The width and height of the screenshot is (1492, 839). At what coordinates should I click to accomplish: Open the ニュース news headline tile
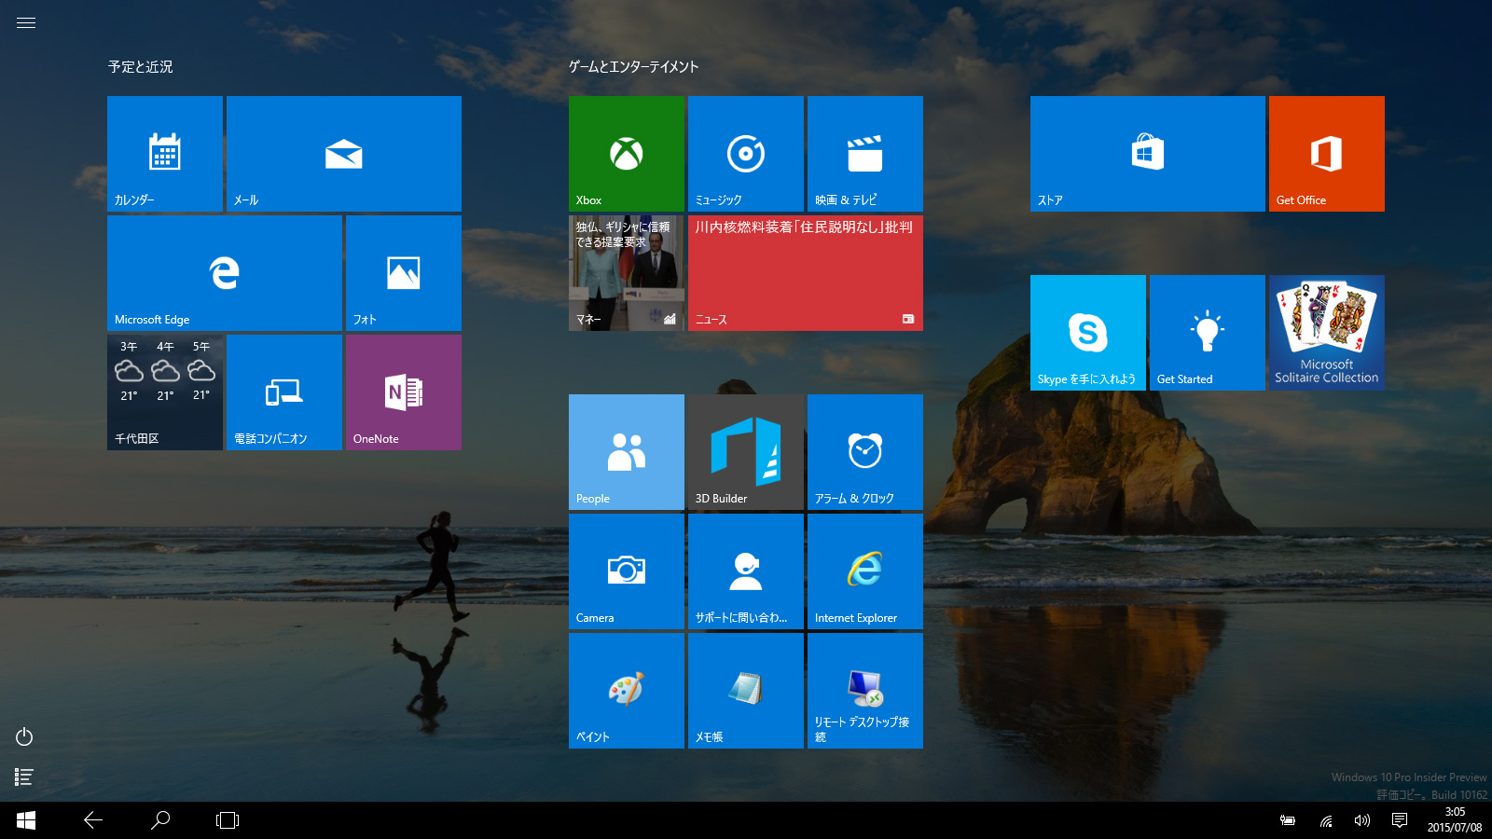click(805, 273)
